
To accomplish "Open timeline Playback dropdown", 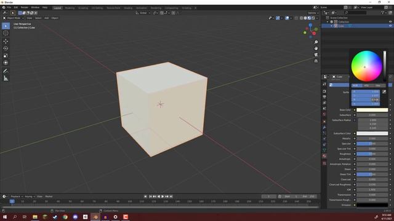I will coord(17,196).
